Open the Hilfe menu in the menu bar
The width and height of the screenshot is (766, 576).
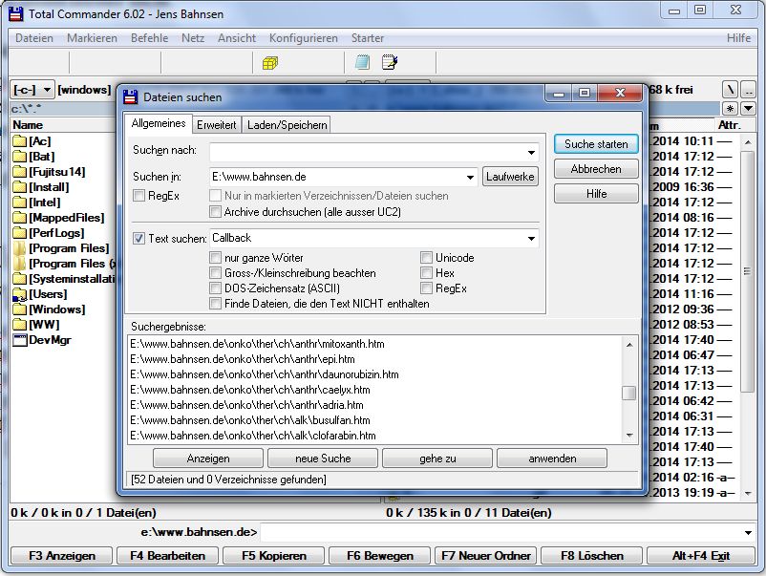(738, 38)
